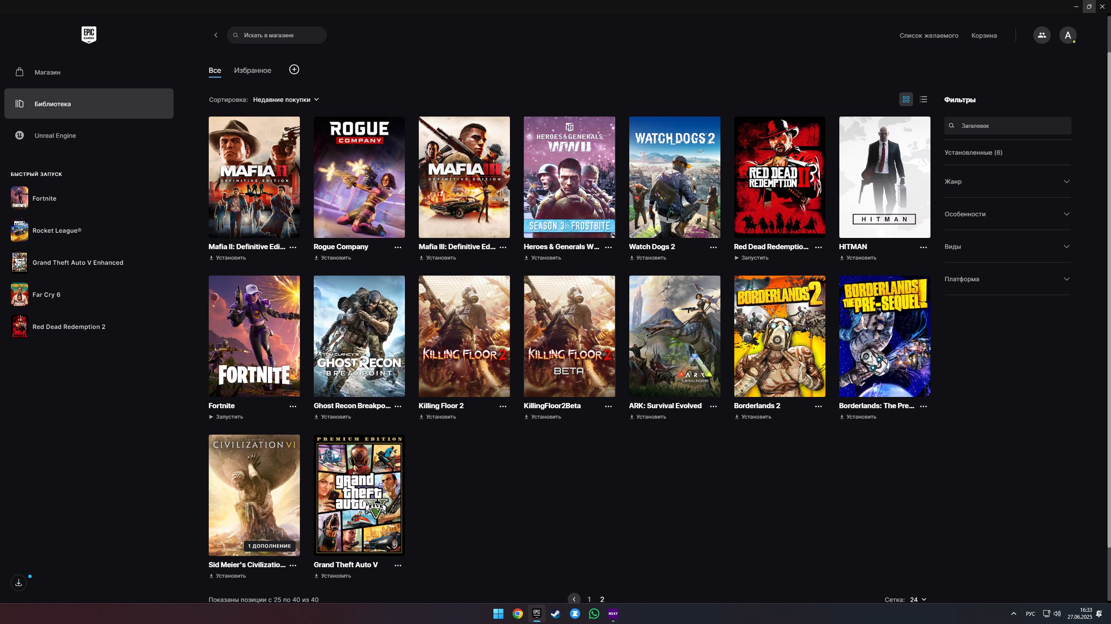Image resolution: width=1111 pixels, height=624 pixels.
Task: Open Библиотека in the sidebar
Action: (89, 104)
